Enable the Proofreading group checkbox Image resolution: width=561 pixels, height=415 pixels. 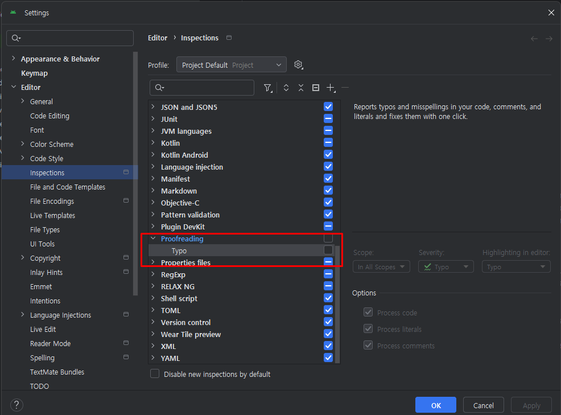pos(328,238)
